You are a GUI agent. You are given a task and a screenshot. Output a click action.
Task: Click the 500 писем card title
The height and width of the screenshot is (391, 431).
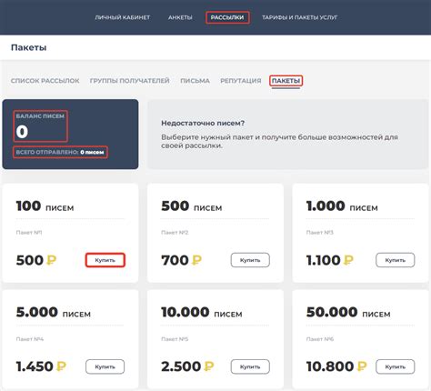(192, 206)
